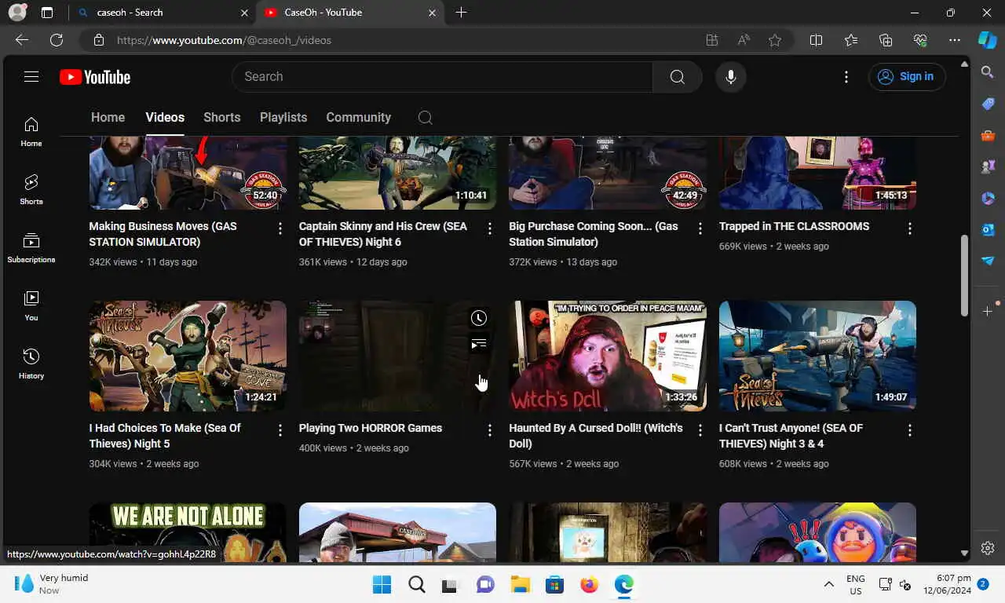Open Windows taskbar search
The height and width of the screenshot is (603, 1005).
[x=416, y=584]
